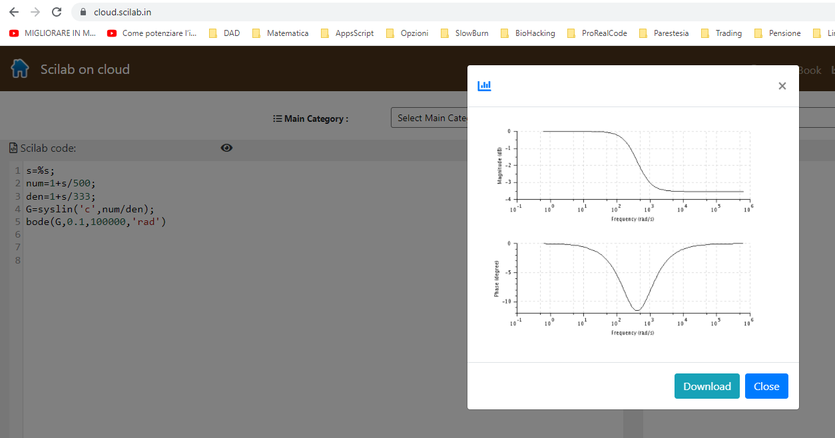Viewport: 835px width, 438px height.
Task: Download the Bode plot image
Action: pyautogui.click(x=706, y=386)
